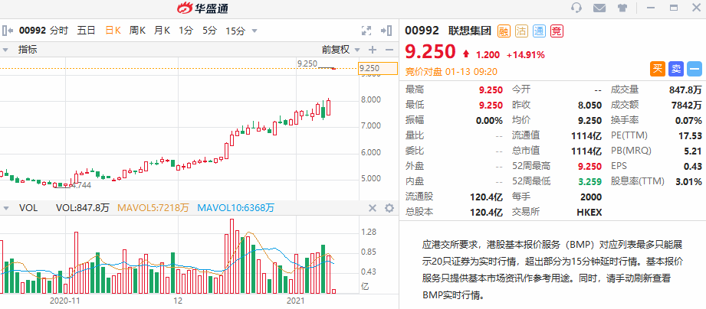Close the VOL indicator panel
The width and height of the screenshot is (706, 309).
373,208
